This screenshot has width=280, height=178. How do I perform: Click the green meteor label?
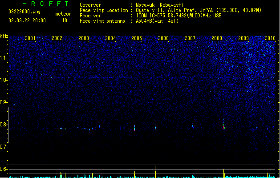(x=63, y=14)
